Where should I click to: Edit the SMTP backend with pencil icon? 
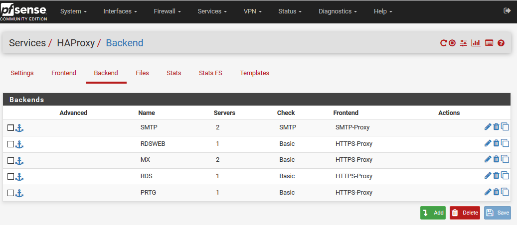click(488, 126)
